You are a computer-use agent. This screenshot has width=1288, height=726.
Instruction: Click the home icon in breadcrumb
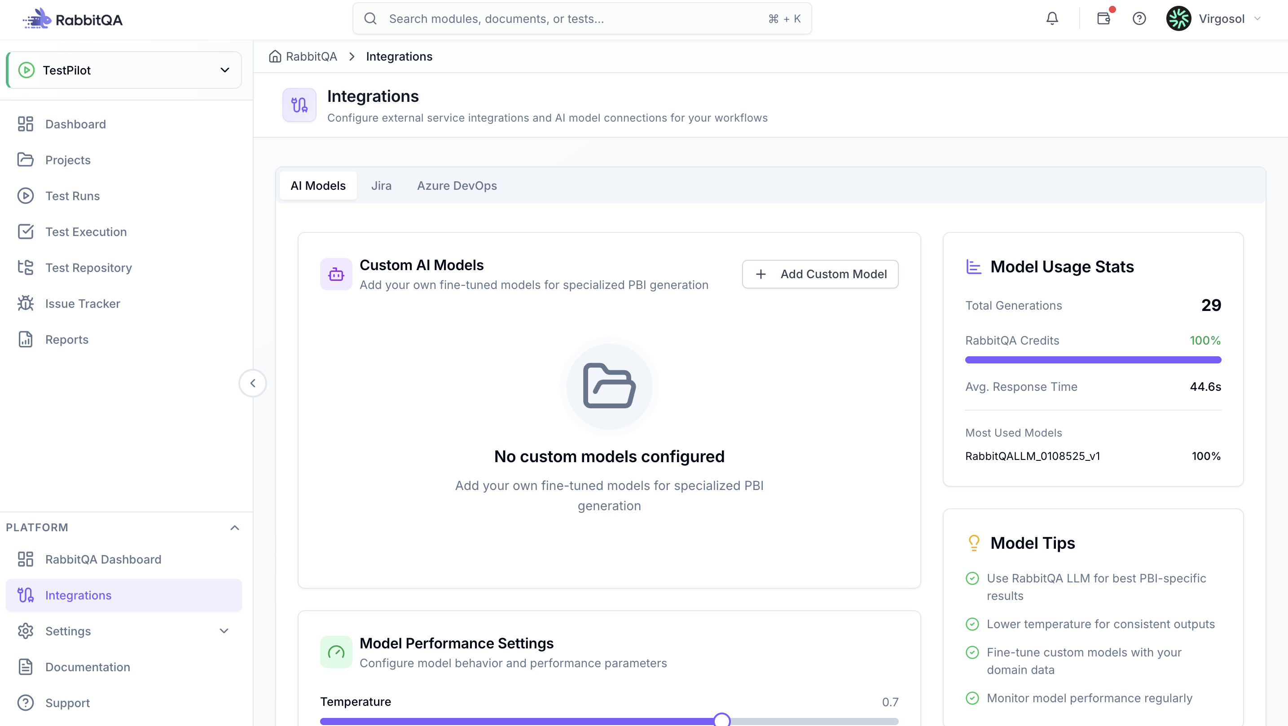pos(275,56)
